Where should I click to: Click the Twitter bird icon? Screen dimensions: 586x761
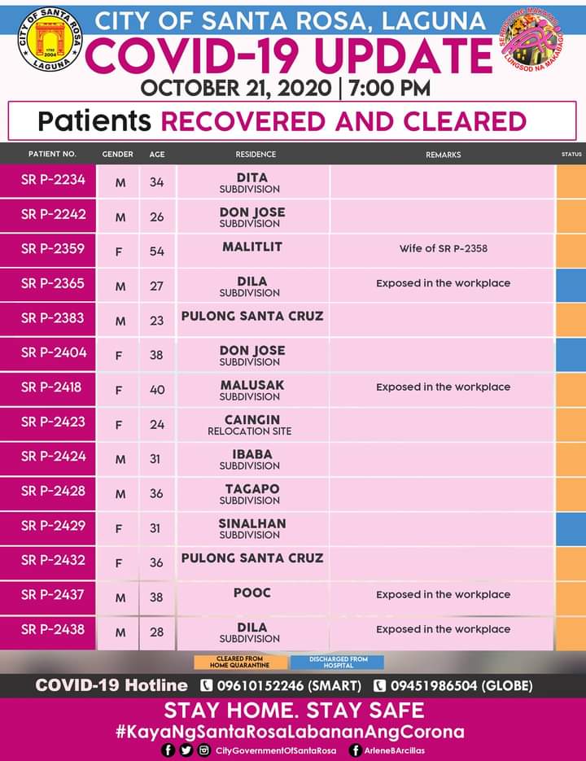coord(186,750)
